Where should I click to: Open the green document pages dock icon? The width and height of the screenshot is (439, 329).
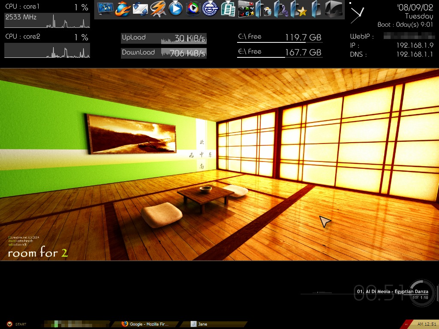pyautogui.click(x=228, y=9)
